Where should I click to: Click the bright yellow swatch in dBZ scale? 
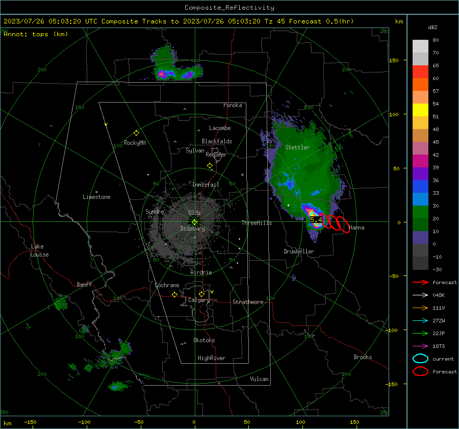click(420, 110)
